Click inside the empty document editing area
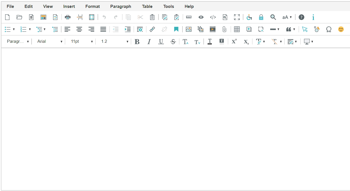Image resolution: width=350 pixels, height=191 pixels. (175, 119)
